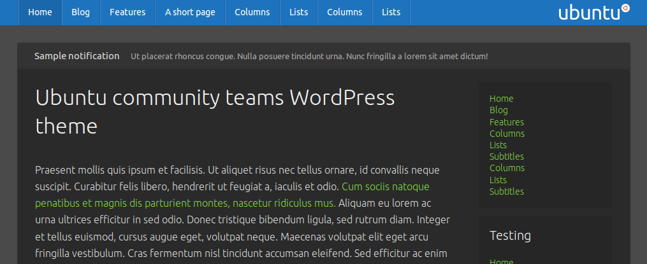Open the Columns nav item between both Lists items

345,12
